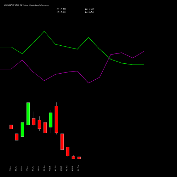Click the tall green candlestick for 27 Jan
The height and width of the screenshot is (177, 177).
(x=28, y=114)
